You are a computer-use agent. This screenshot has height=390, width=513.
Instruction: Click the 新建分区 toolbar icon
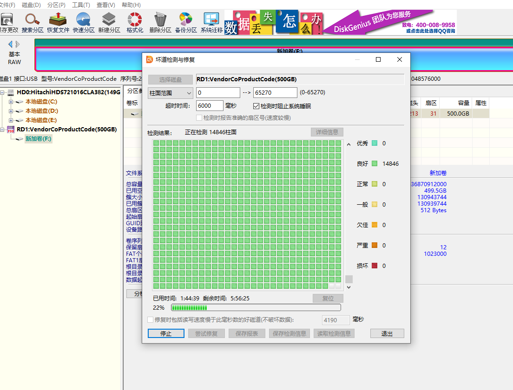109,23
